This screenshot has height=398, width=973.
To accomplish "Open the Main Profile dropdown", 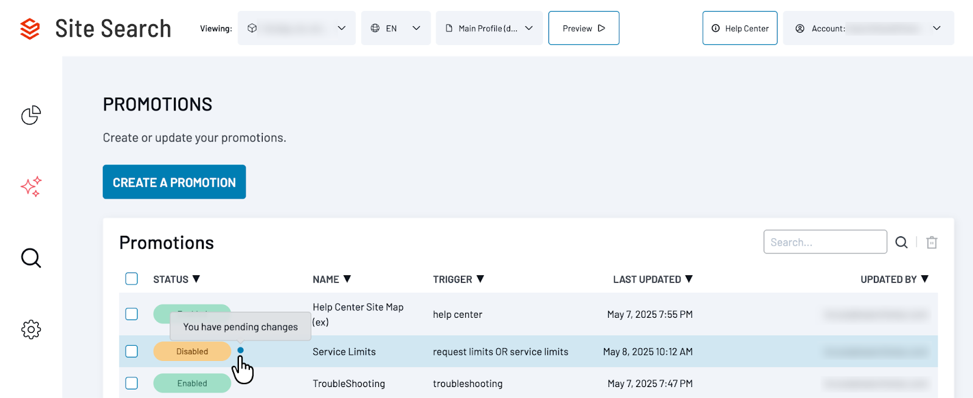I will pyautogui.click(x=490, y=28).
